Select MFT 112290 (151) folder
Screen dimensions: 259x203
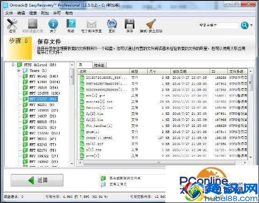tap(45, 133)
